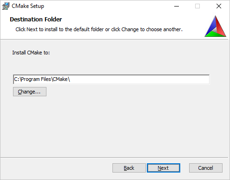
Task: Go Back to the previous step
Action: (129, 168)
